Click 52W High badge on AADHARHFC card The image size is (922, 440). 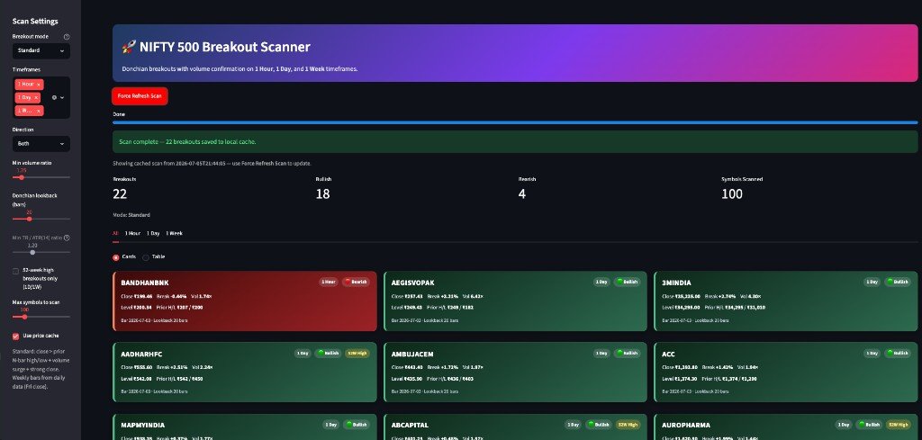[357, 353]
